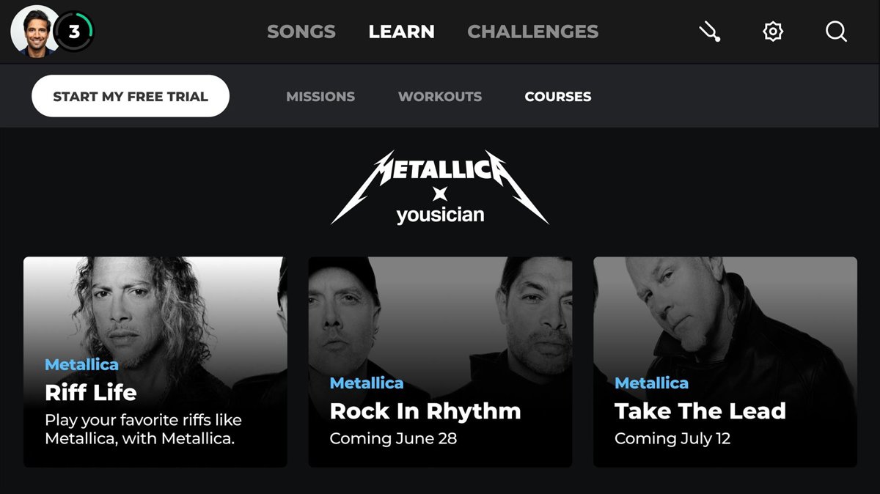
Task: Go to the CHALLENGES tab
Action: 533,32
